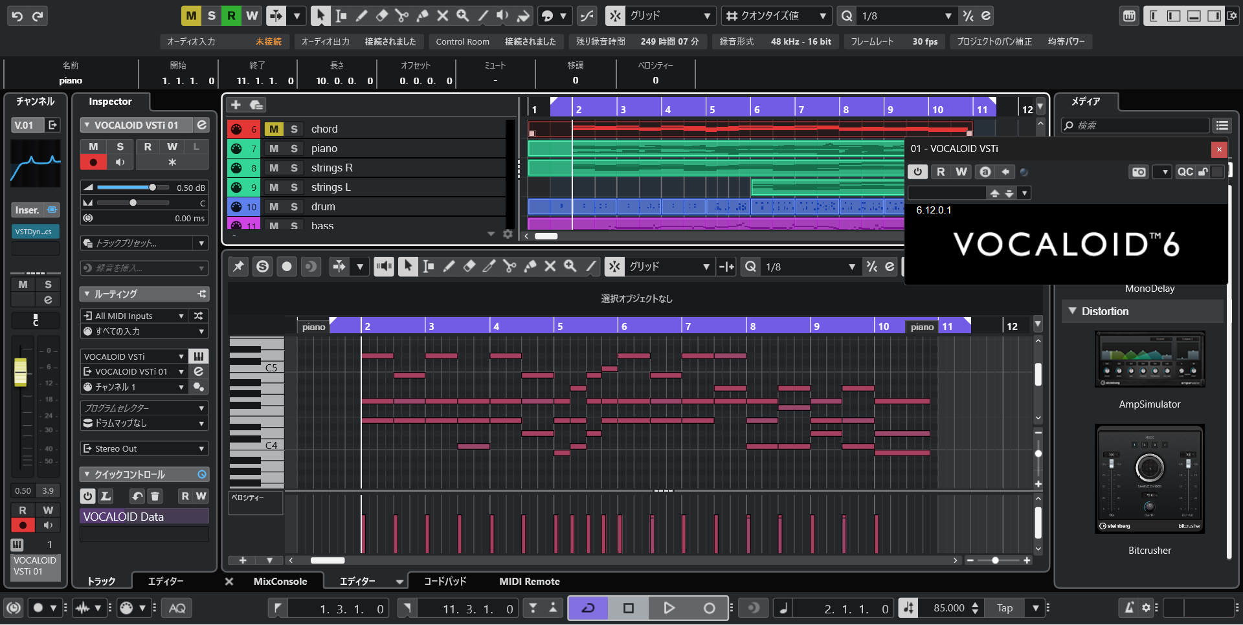Screen dimensions: 1243x625
Task: Select the Trim tool in the key editor toolbar
Action: tap(489, 266)
